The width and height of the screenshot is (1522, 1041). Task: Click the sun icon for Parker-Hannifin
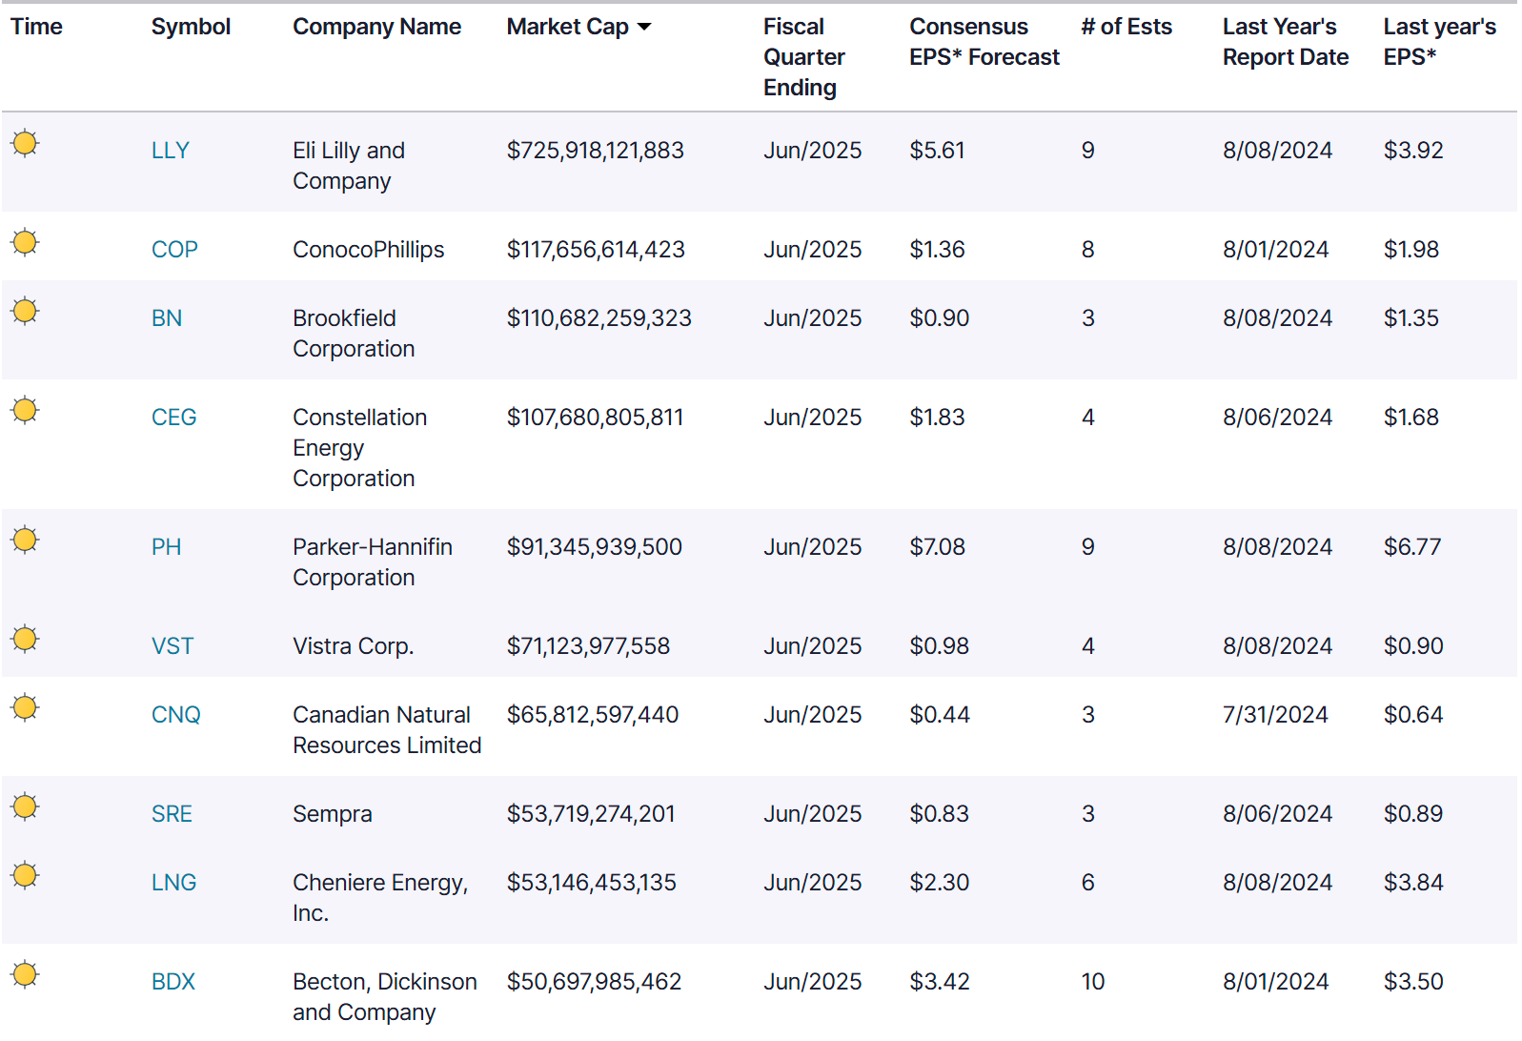pos(26,541)
